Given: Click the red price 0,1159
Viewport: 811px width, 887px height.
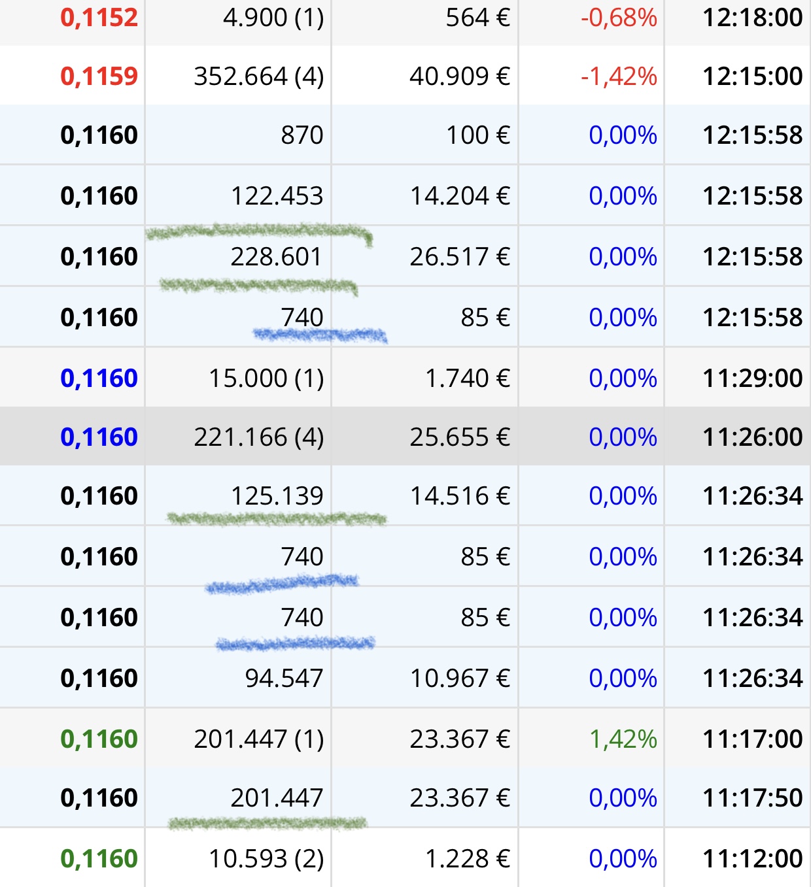Looking at the screenshot, I should click(99, 76).
